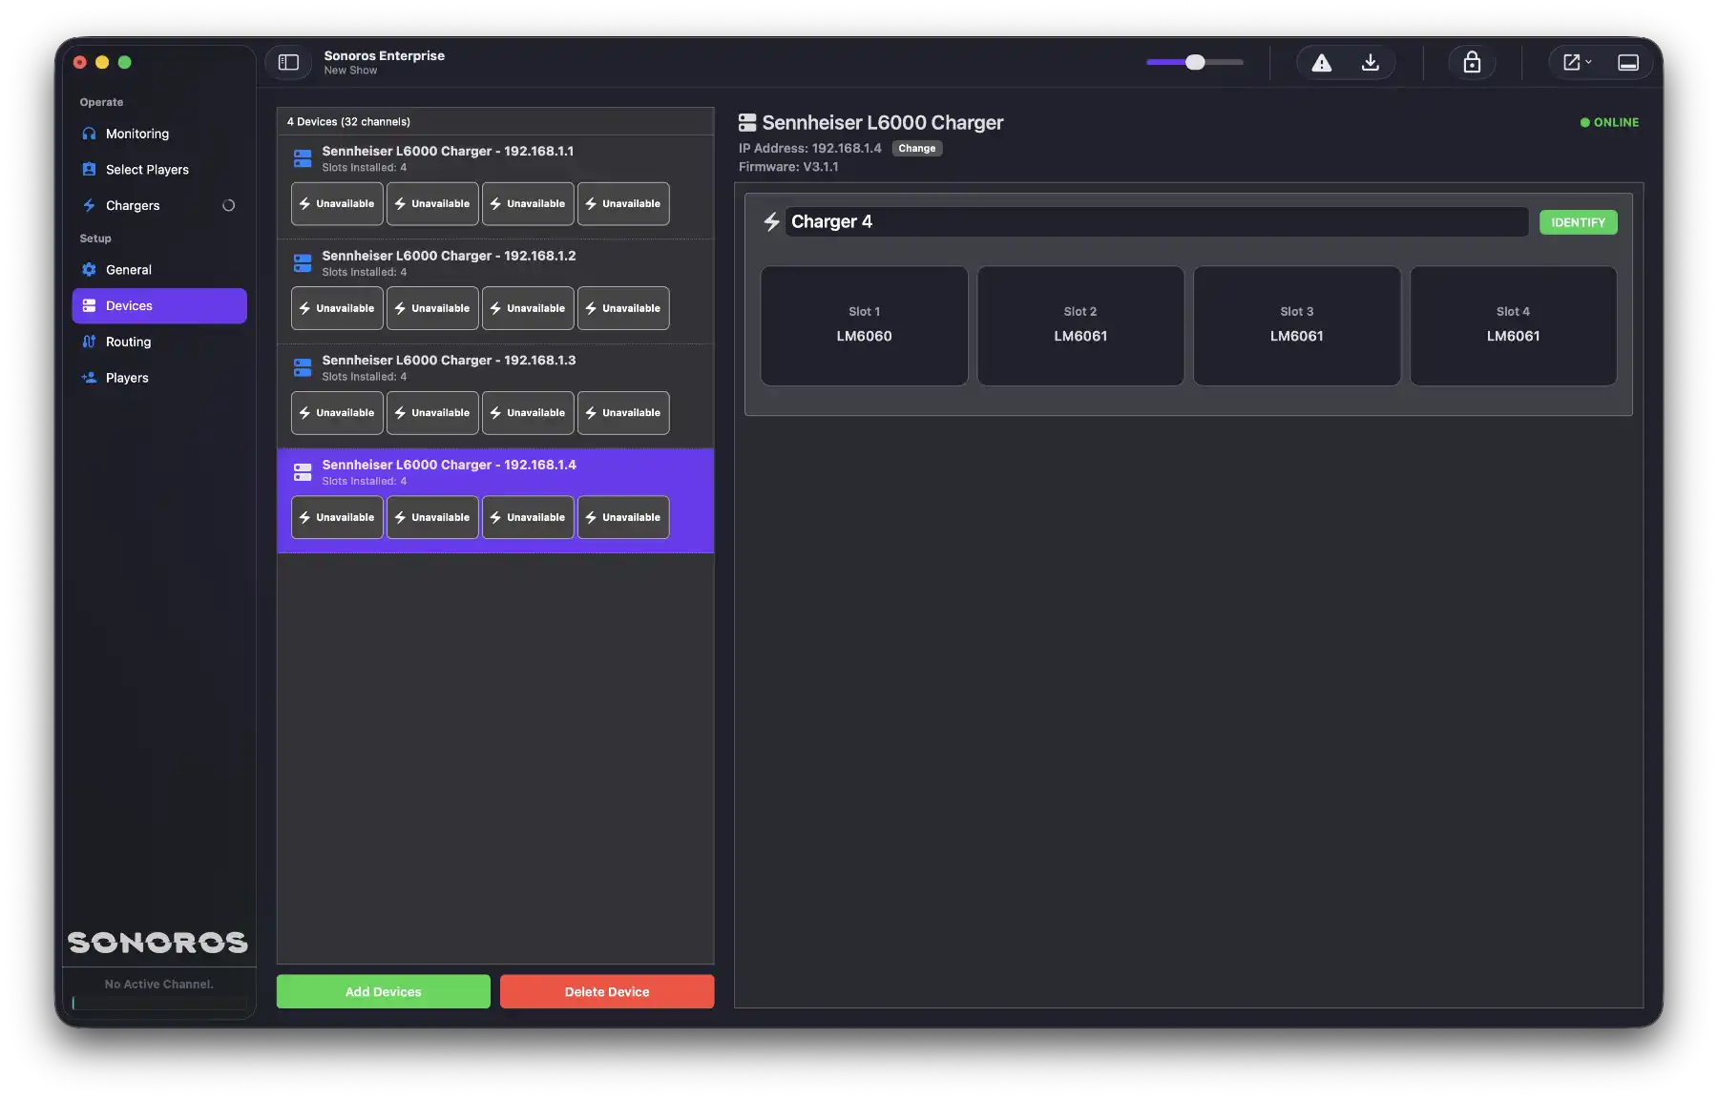This screenshot has width=1718, height=1100.
Task: Click device icon of charger 192.168.1.3
Action: 303,367
